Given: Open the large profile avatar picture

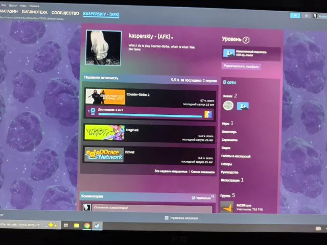Looking at the screenshot, I should point(103,48).
